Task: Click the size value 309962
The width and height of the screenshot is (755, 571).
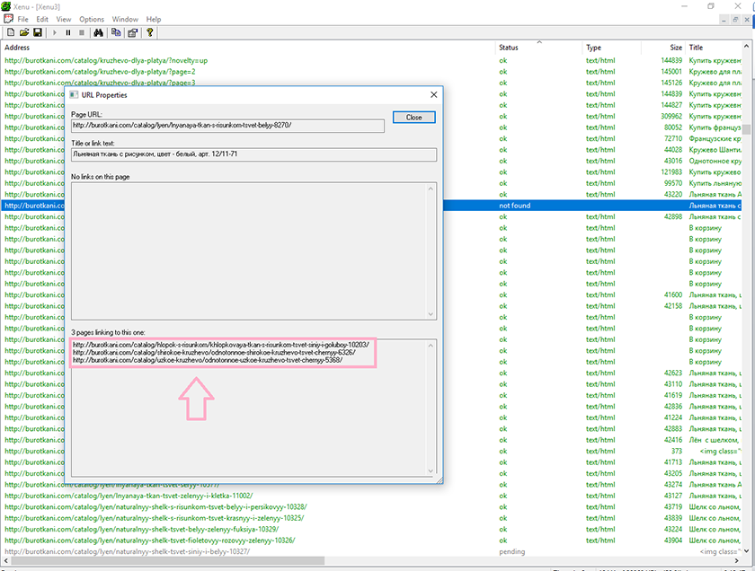Action: click(x=671, y=117)
